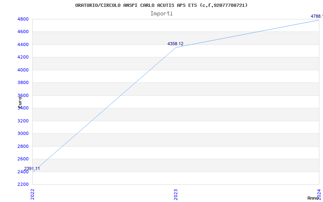Viewport: 323px width, 202px height.
Task: Click the 2800 y-axis tick label
Action: coord(23,146)
